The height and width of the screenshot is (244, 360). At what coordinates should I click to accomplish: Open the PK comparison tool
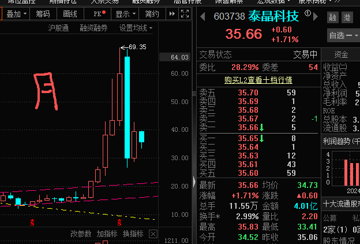pos(98,14)
